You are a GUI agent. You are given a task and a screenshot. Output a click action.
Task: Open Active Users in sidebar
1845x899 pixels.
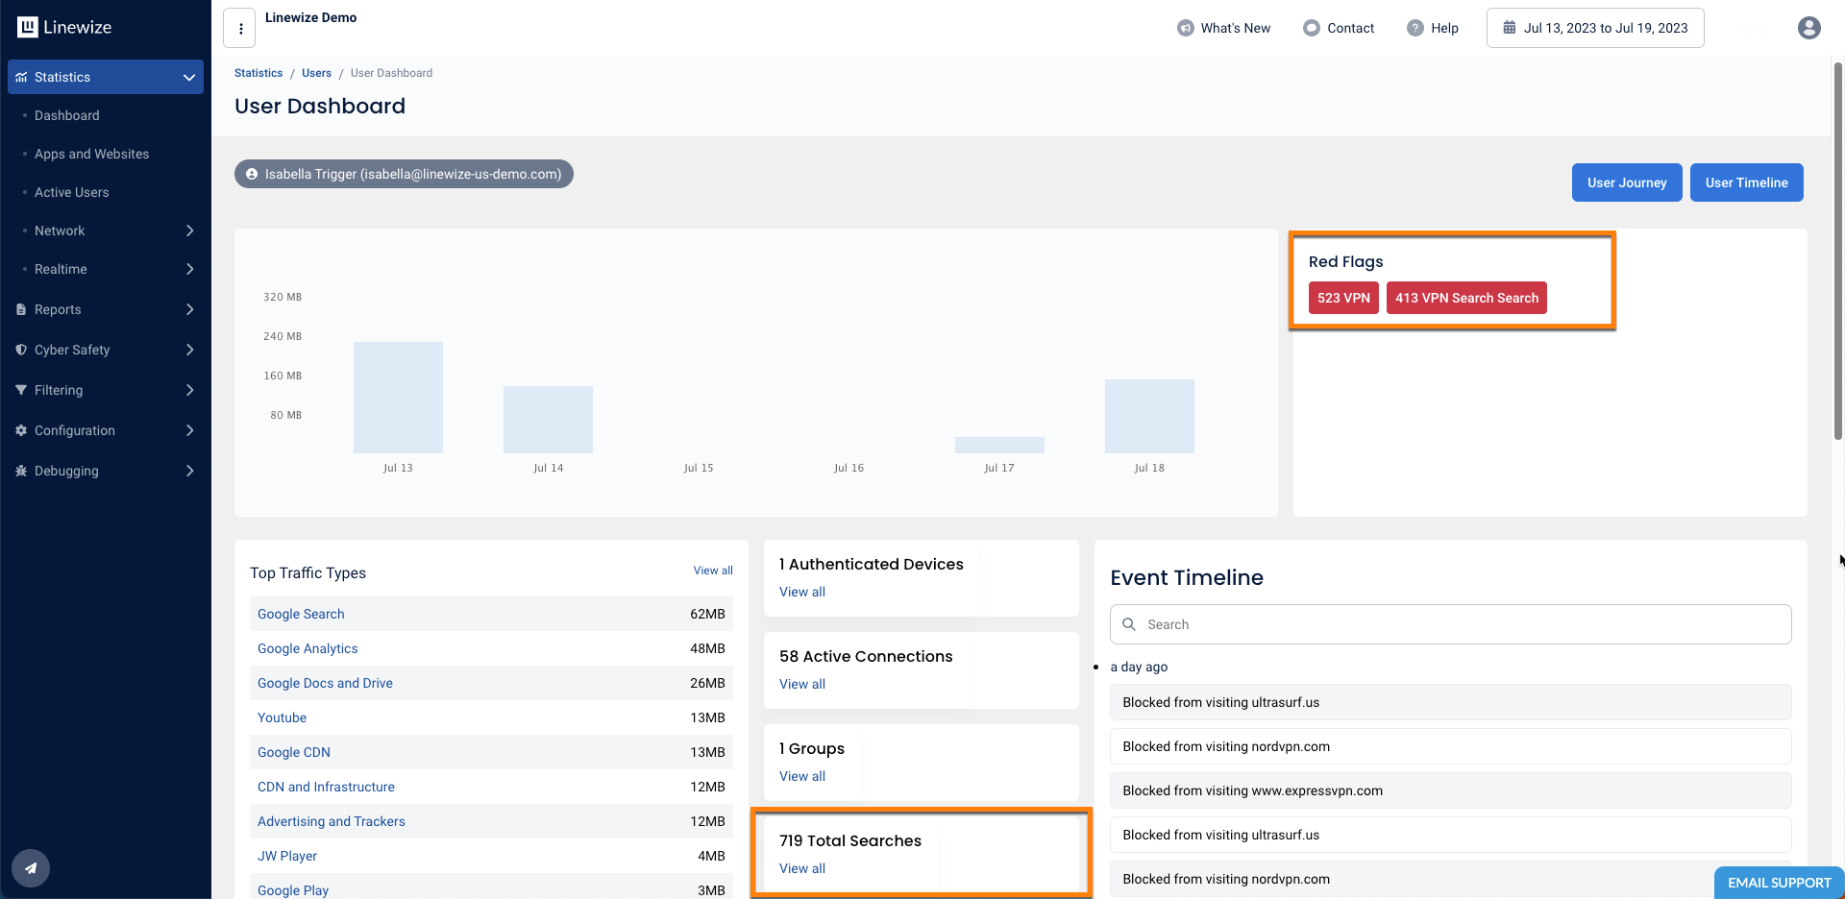(71, 192)
